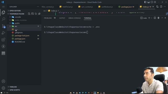Open the new terminal launch profile dropdown

151,18
